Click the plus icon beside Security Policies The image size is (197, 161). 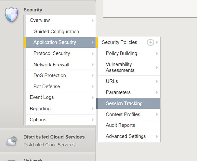(150, 42)
